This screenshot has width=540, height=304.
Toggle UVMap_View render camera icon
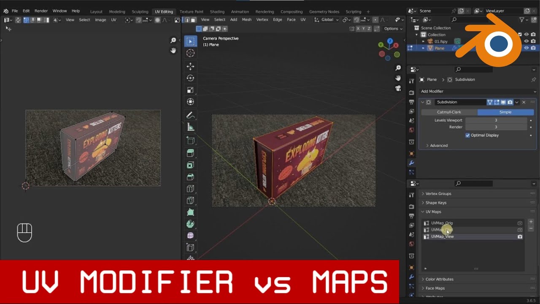(x=520, y=236)
